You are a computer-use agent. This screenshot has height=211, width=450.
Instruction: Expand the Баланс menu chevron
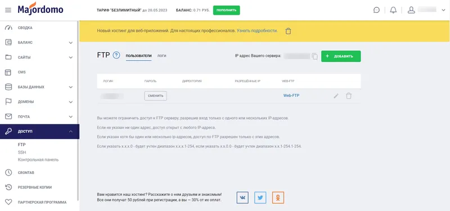[71, 43]
